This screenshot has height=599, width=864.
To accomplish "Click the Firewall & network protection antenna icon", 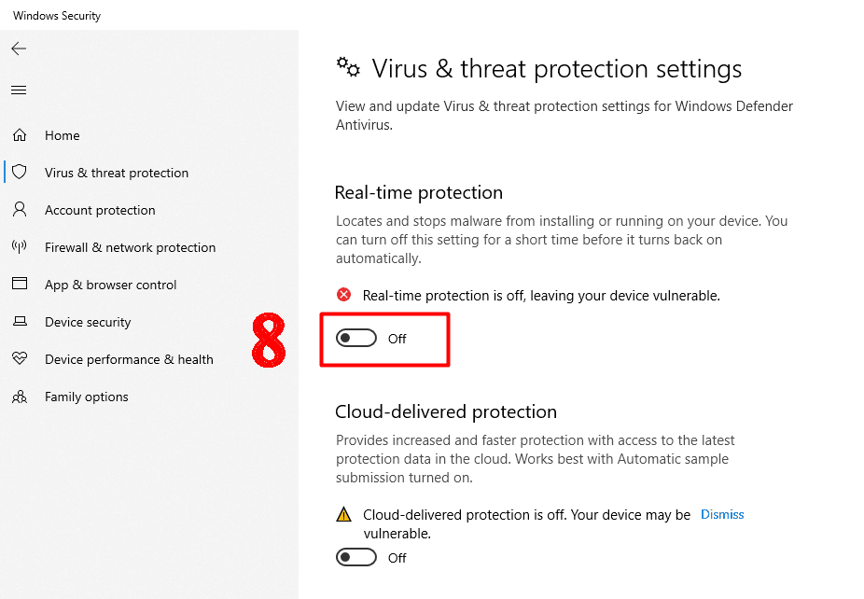I will pos(20,247).
